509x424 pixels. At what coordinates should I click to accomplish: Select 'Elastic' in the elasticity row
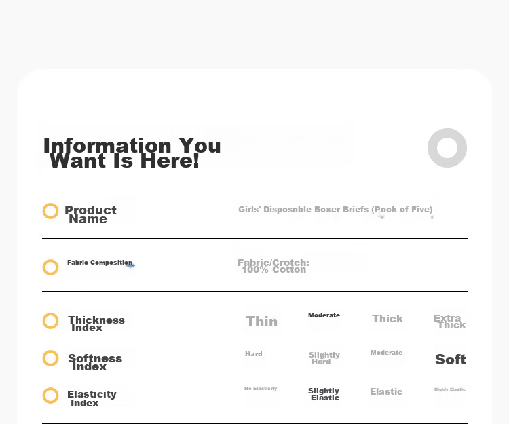[386, 391]
